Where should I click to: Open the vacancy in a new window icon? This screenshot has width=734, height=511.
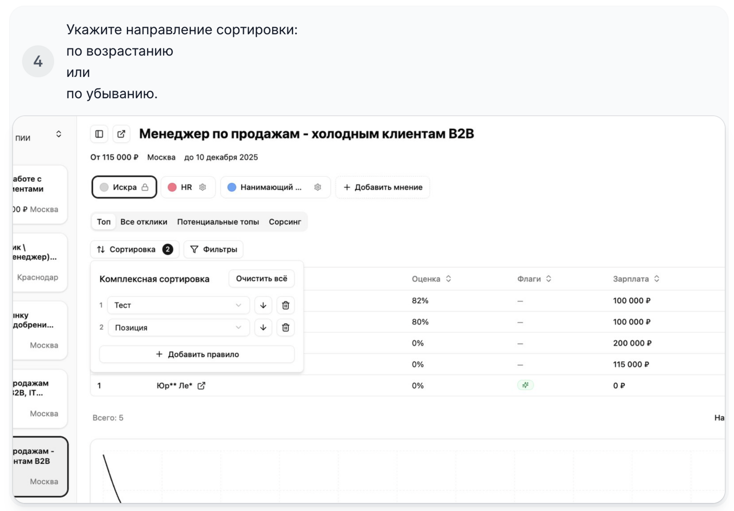121,134
